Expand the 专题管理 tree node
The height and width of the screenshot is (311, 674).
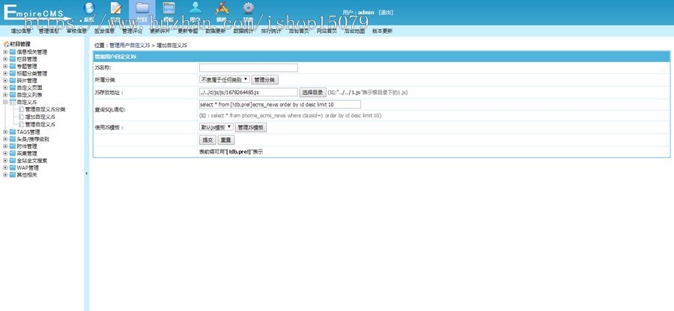click(5, 67)
